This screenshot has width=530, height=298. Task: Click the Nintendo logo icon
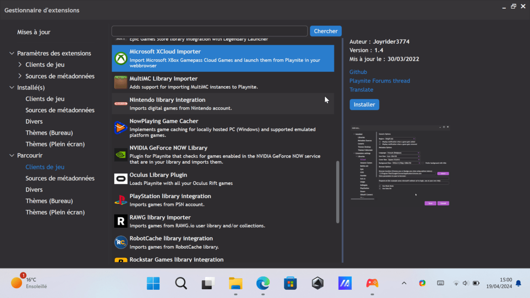[121, 104]
